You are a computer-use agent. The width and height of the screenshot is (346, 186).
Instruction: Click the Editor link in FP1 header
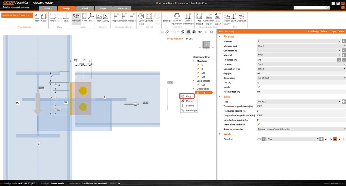324,31
